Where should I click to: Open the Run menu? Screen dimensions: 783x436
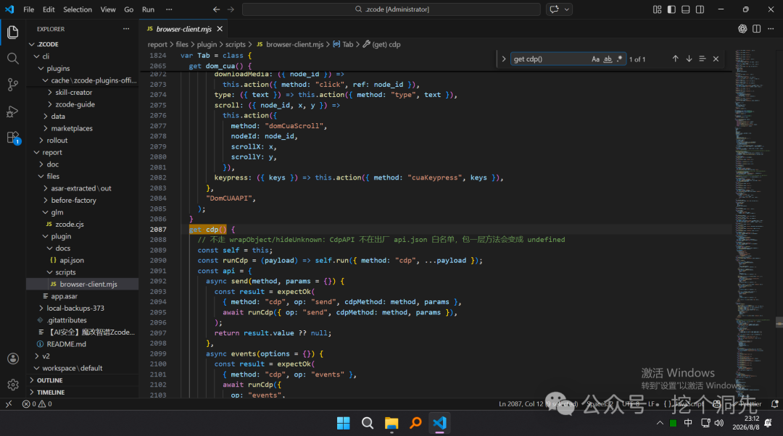point(149,9)
